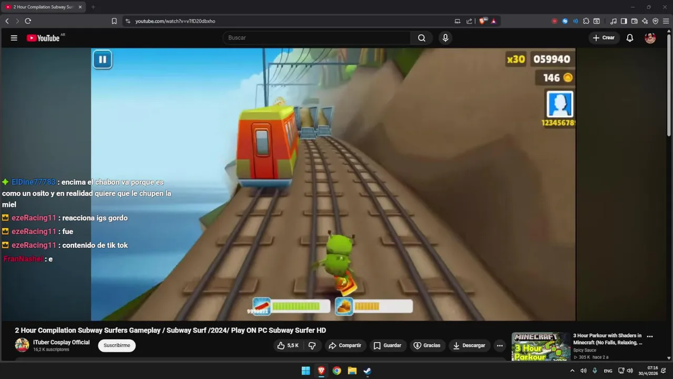The height and width of the screenshot is (379, 673).
Task: Select the 2 Hour Compilation Subway Surfers tab
Action: pos(42,7)
